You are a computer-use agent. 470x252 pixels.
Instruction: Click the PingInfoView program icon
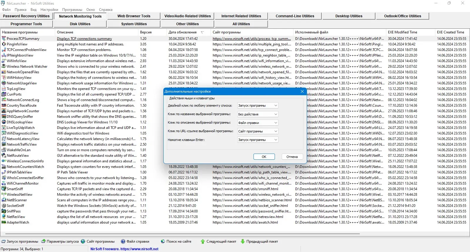(x=4, y=44)
